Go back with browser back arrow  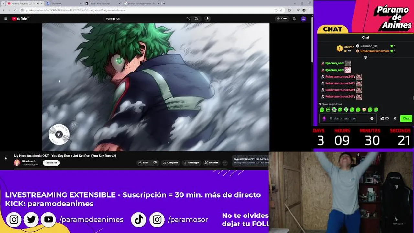point(3,10)
